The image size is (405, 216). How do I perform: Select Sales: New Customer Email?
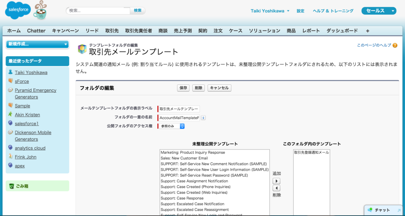[x=215, y=158]
